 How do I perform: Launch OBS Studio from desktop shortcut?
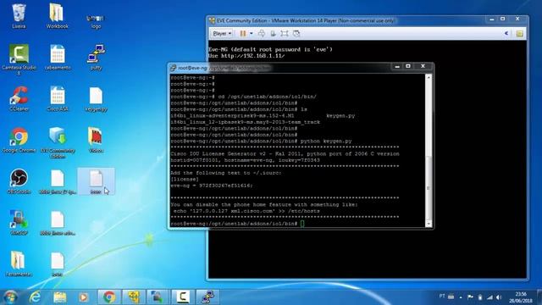coord(19,181)
